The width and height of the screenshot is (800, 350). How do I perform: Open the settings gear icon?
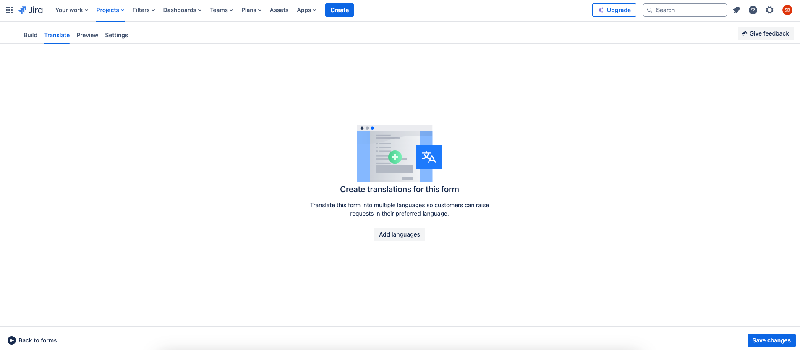coord(770,10)
